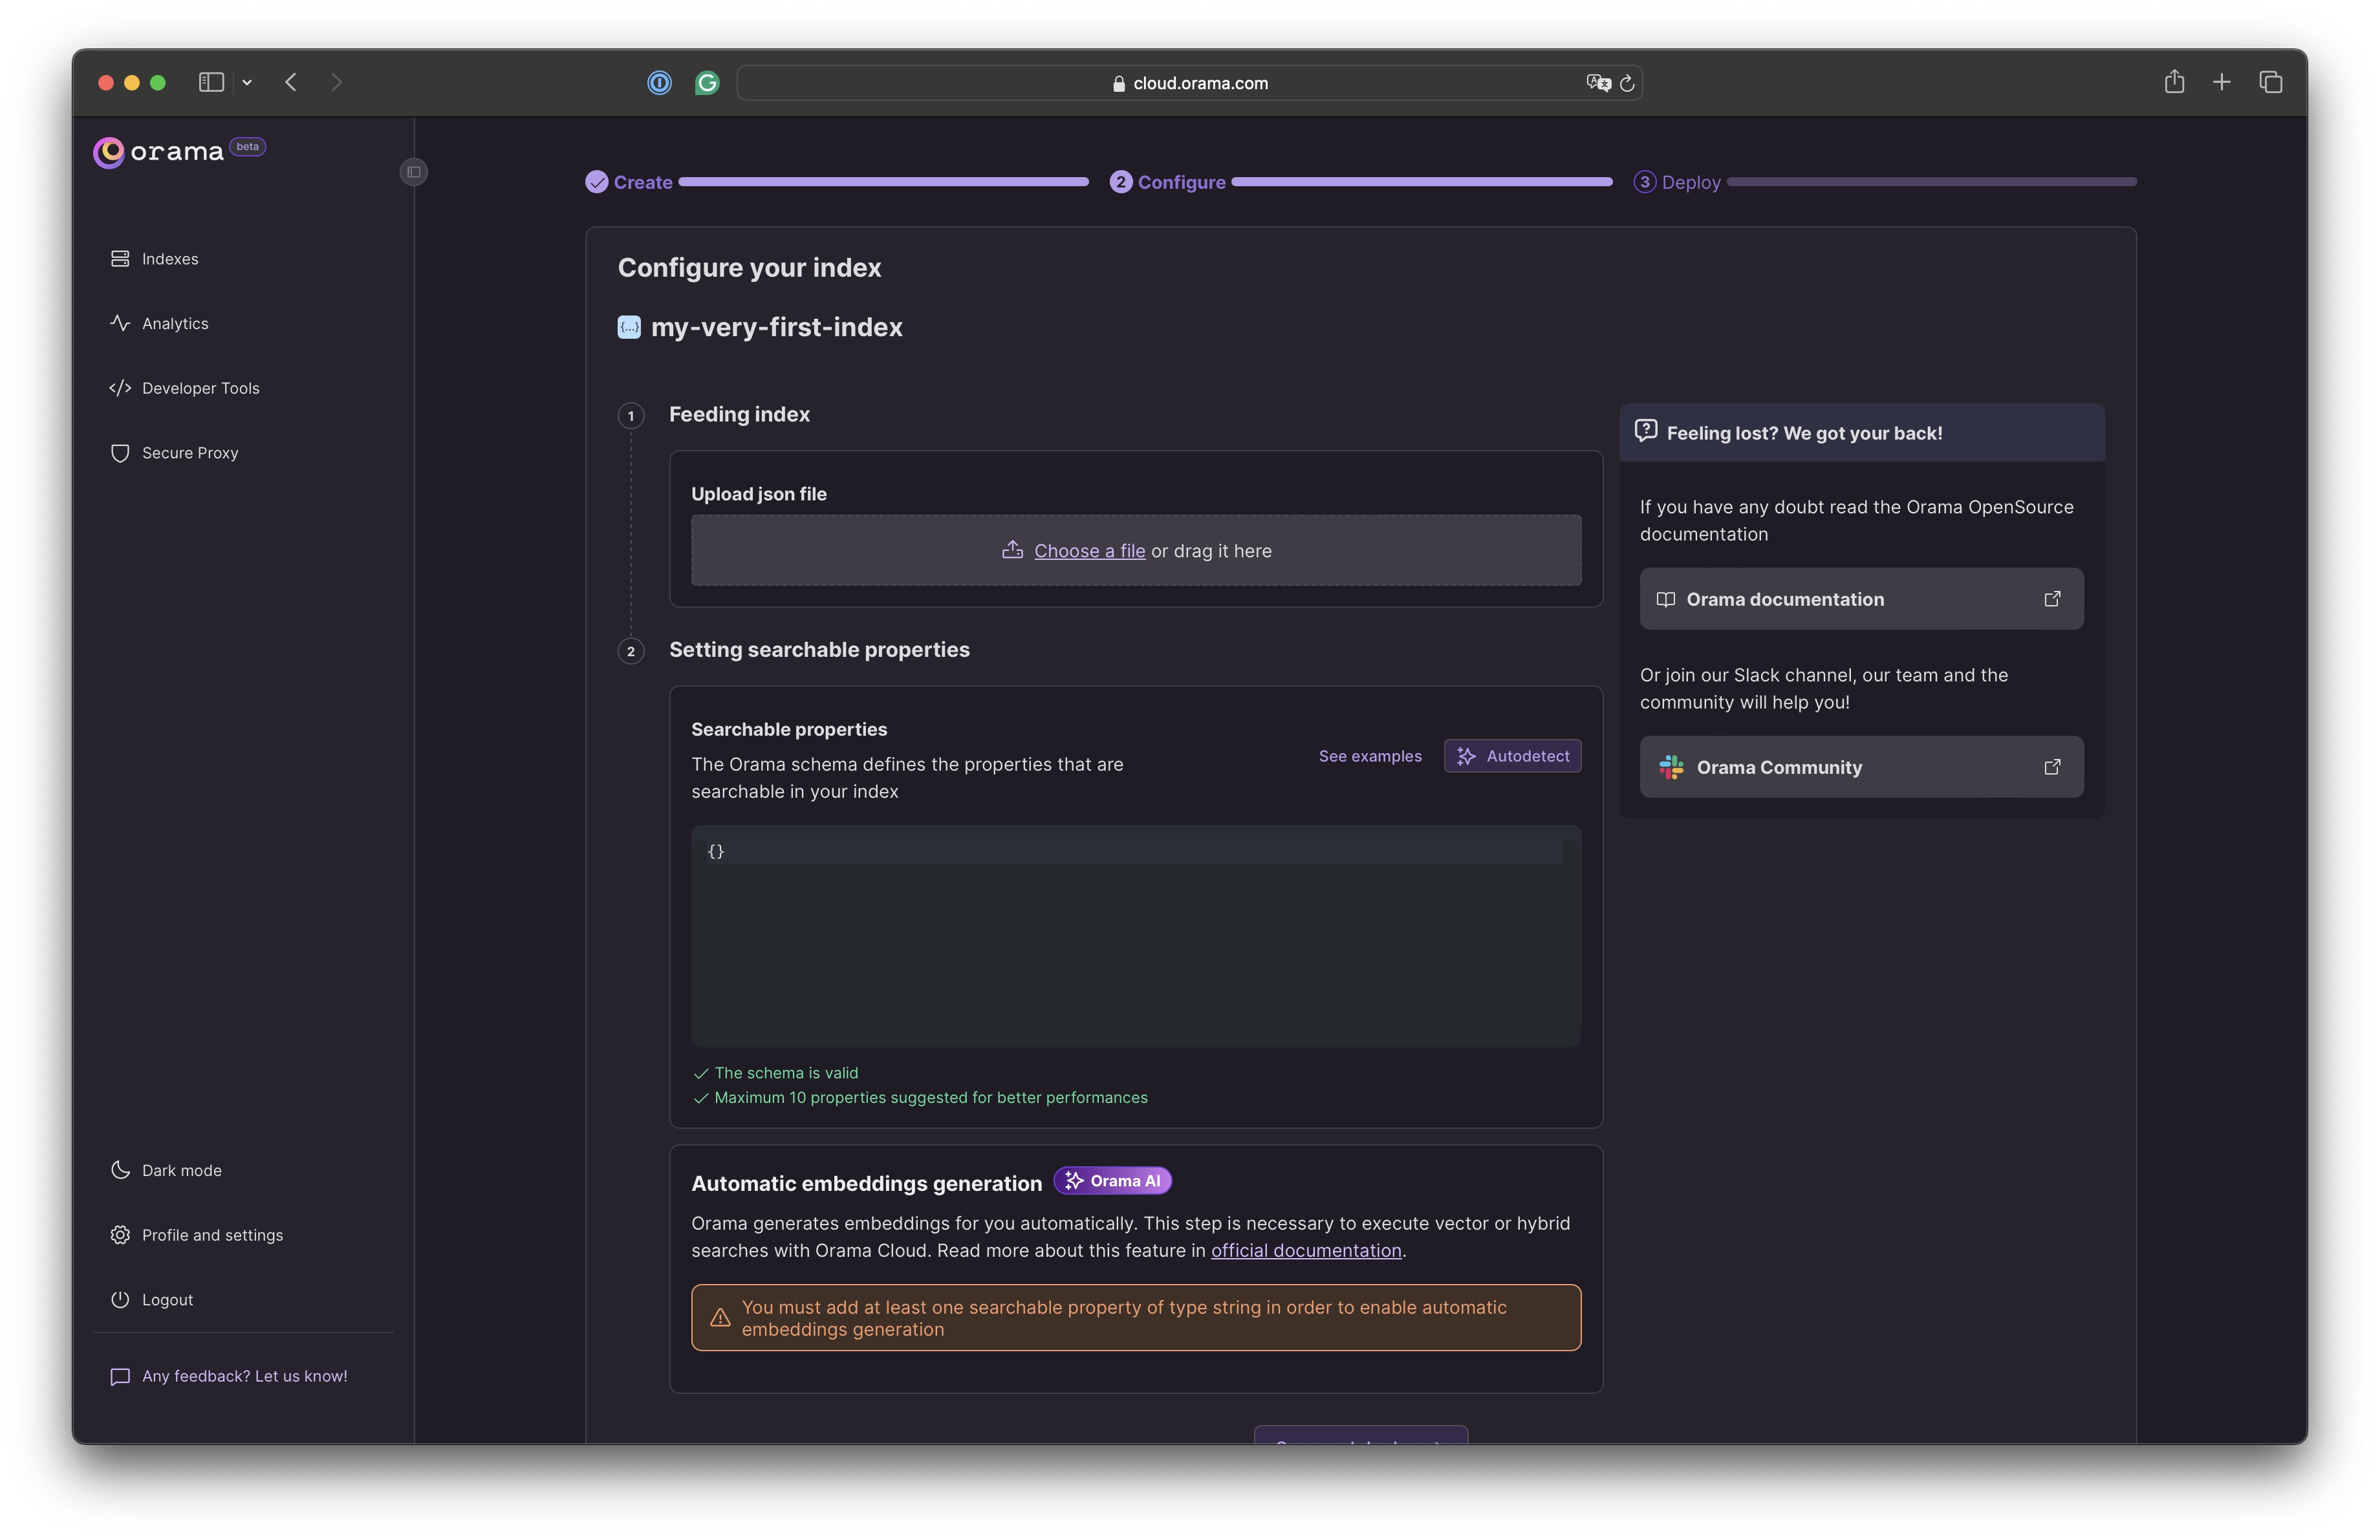Screen dimensions: 2380x1540
Task: Click the official documentation link
Action: pos(1305,1250)
